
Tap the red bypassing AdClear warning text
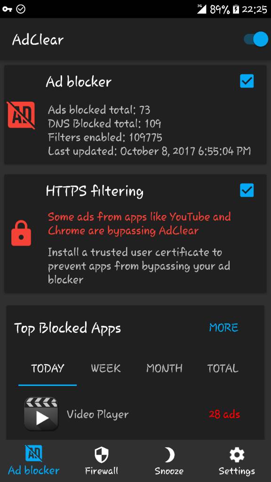tap(139, 224)
